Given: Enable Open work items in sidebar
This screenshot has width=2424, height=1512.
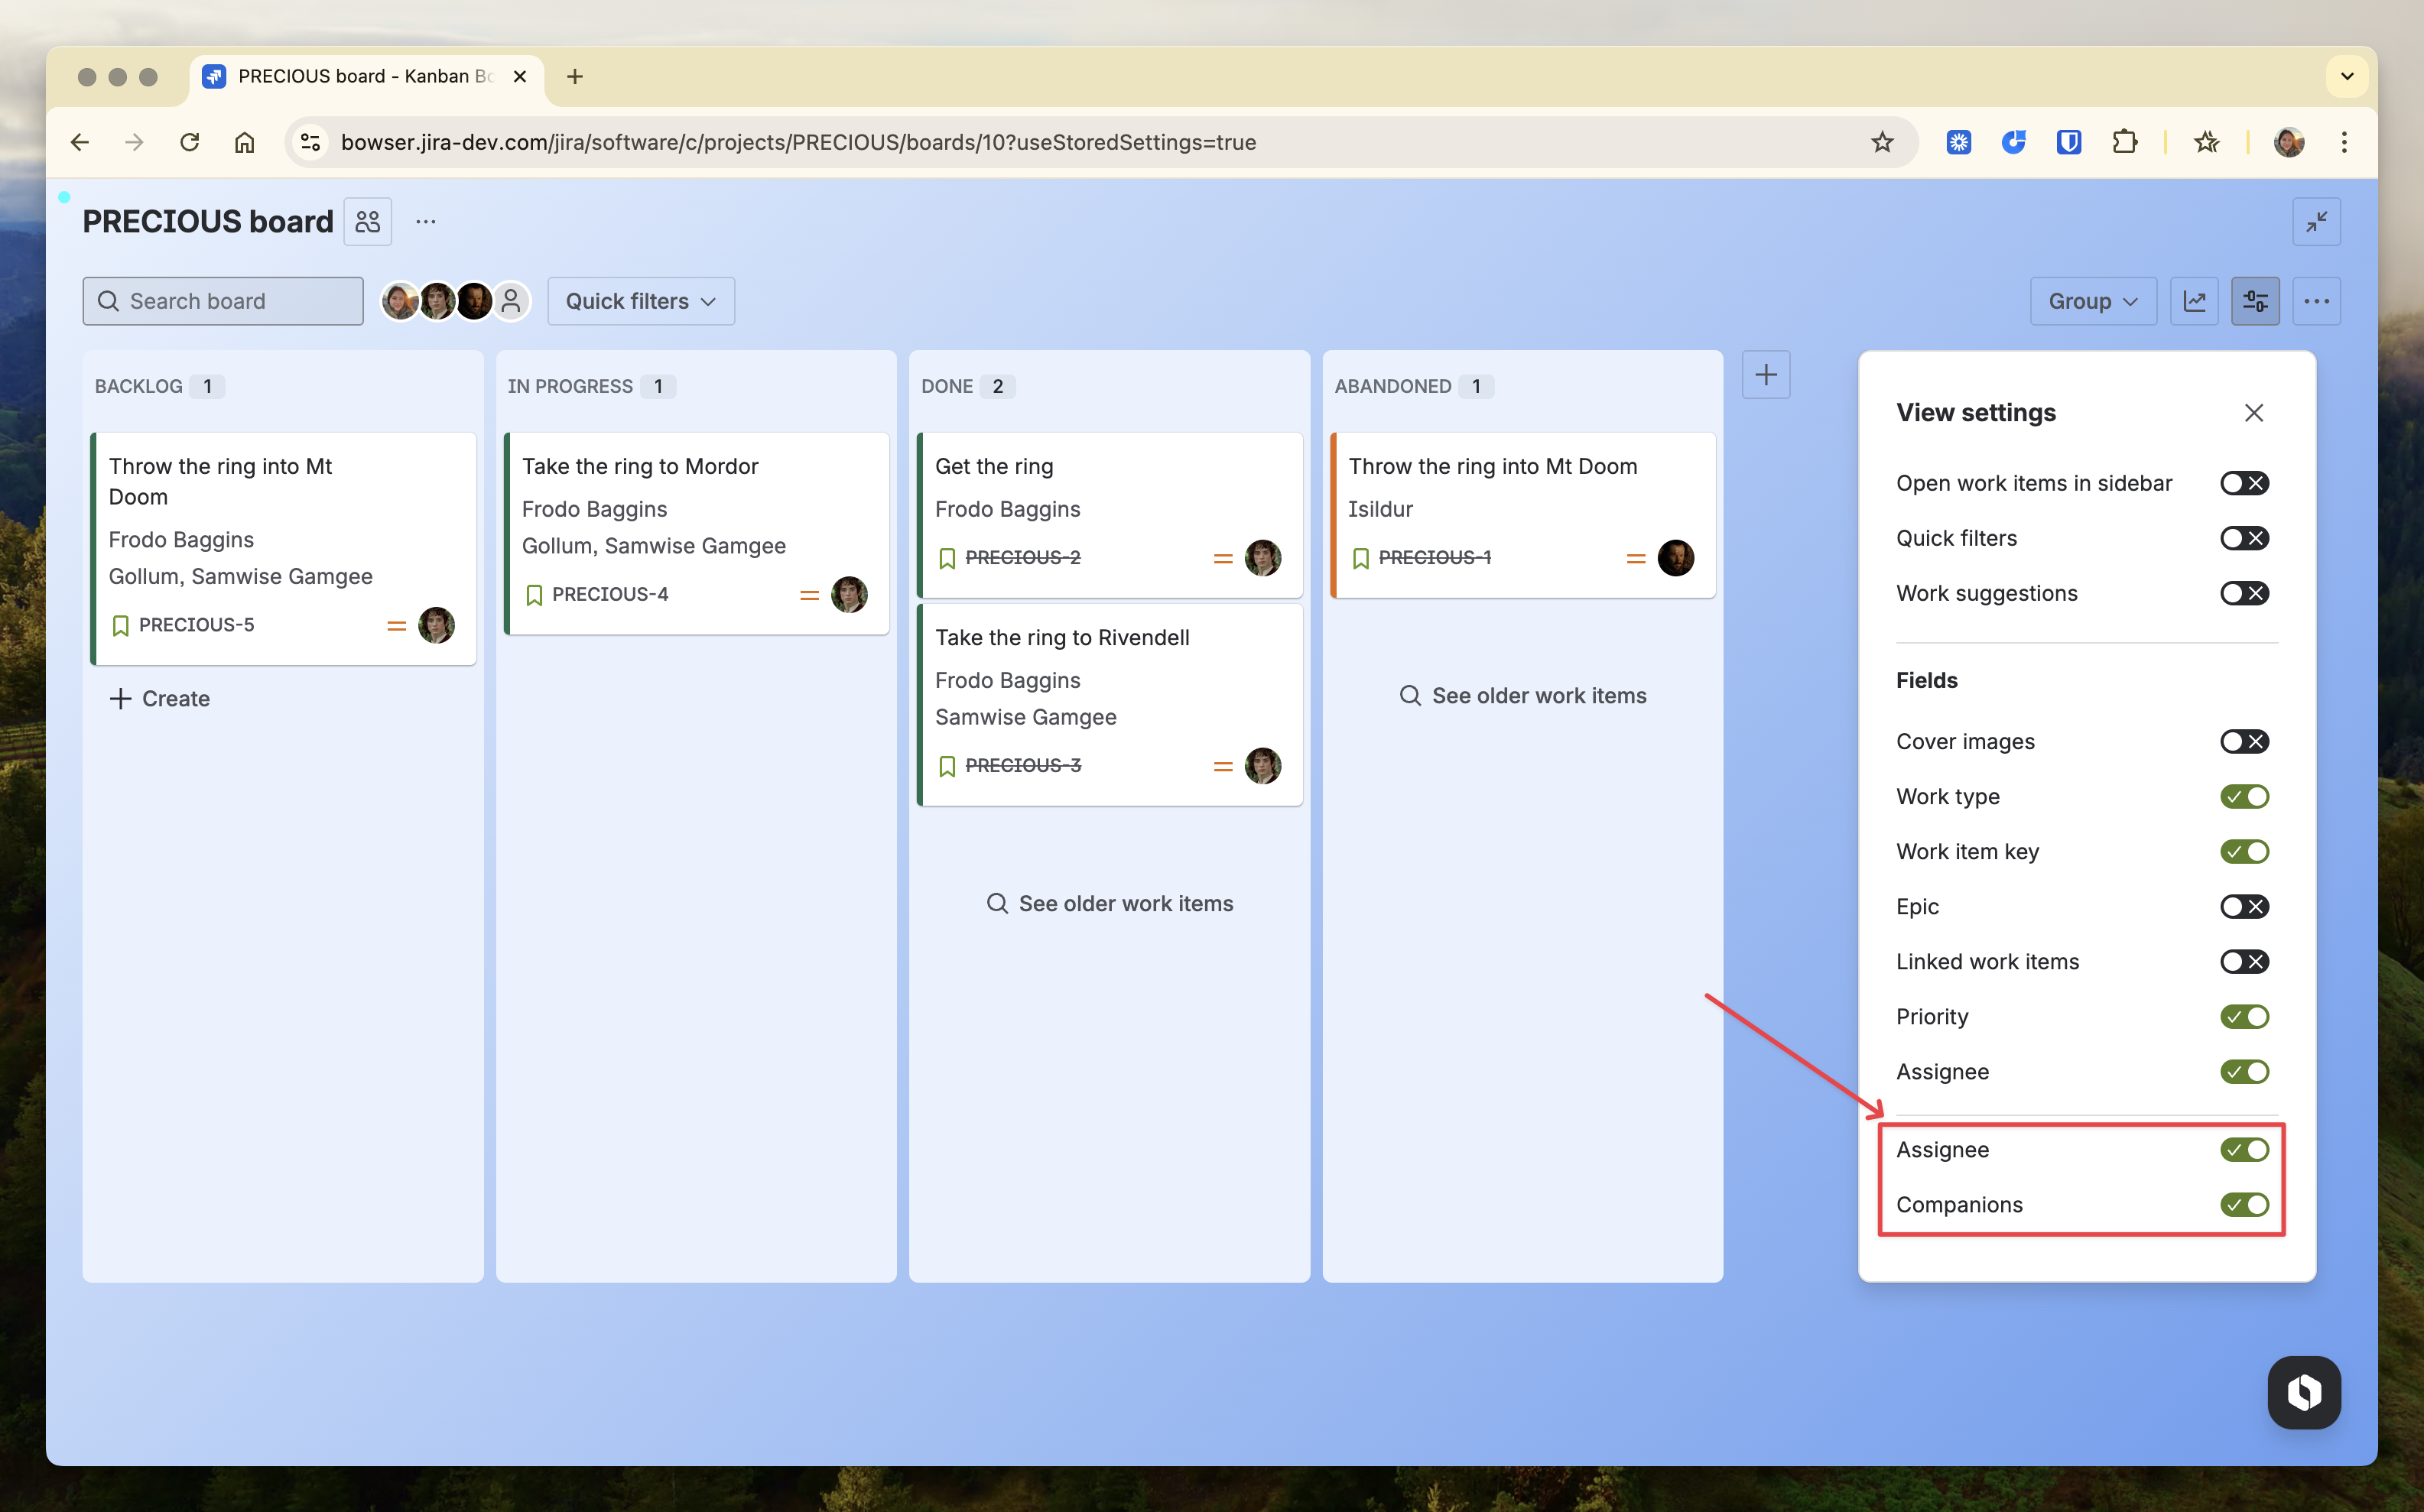Looking at the screenshot, I should coord(2244,483).
